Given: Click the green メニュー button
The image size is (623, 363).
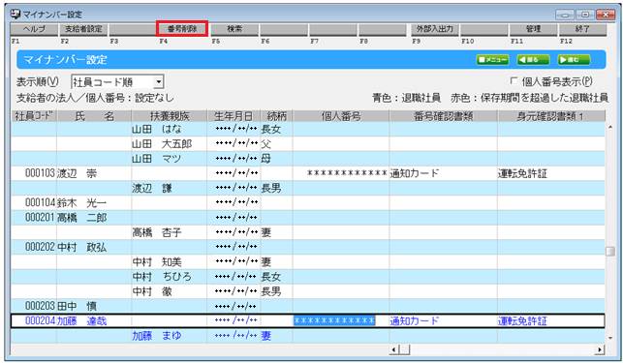Looking at the screenshot, I should click(492, 60).
